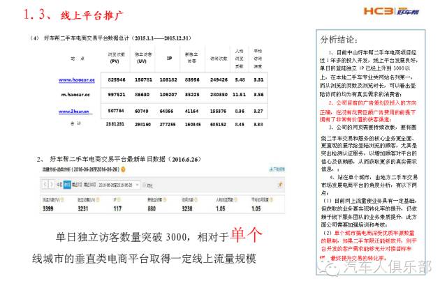The width and height of the screenshot is (447, 290).
Task: Open the date range dropdown 2016-06-26
Action: pos(119,185)
